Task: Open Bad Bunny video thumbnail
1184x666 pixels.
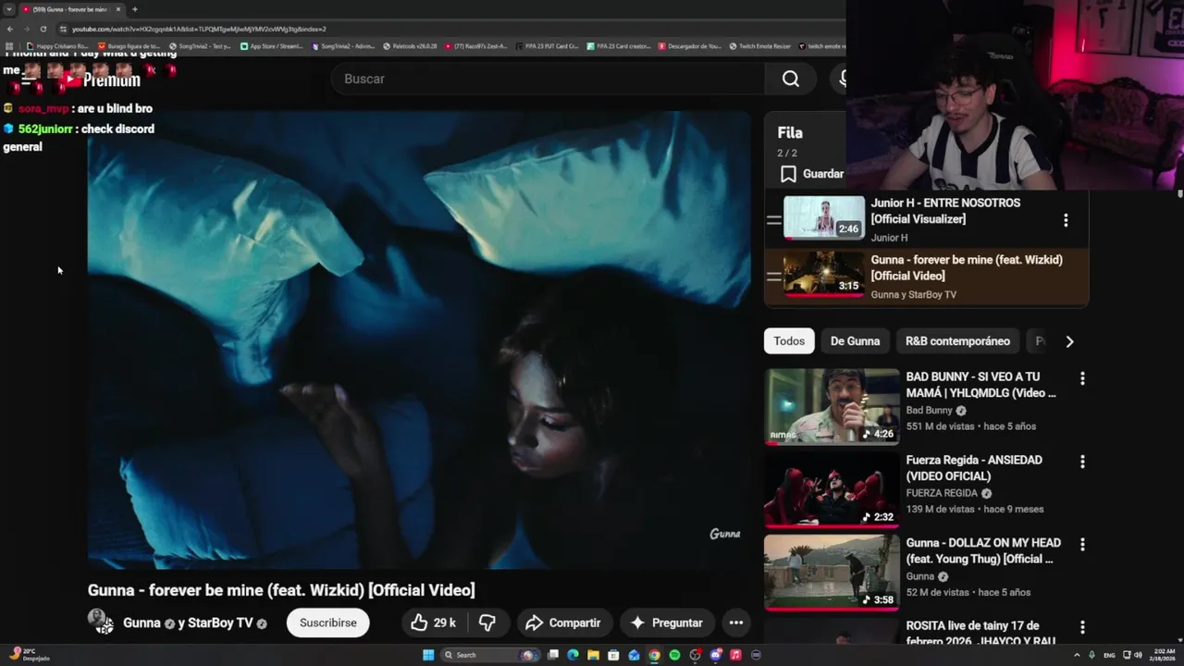Action: click(x=832, y=407)
